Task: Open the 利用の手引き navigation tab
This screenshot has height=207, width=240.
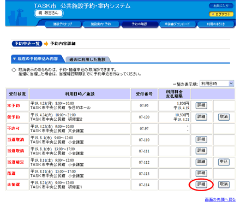Action: click(x=215, y=24)
